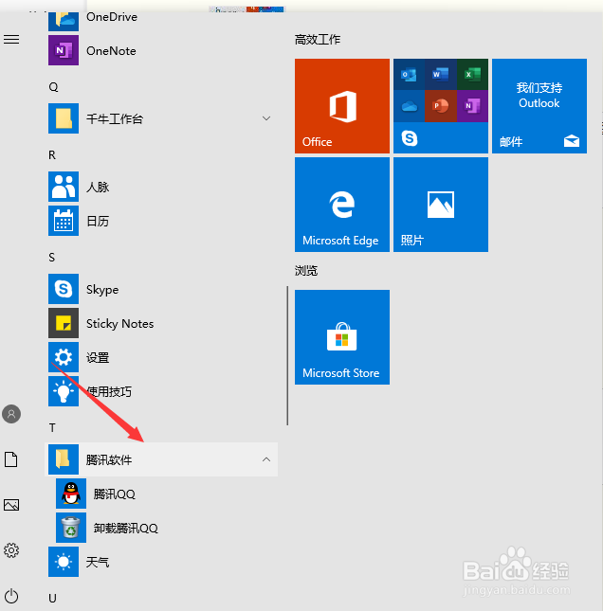Launch the Microsoft Edge tile
The width and height of the screenshot is (603, 611).
click(x=342, y=205)
